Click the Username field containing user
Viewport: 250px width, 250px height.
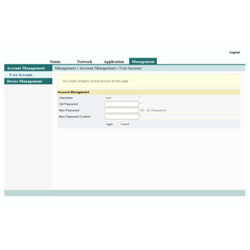pyautogui.click(x=122, y=98)
